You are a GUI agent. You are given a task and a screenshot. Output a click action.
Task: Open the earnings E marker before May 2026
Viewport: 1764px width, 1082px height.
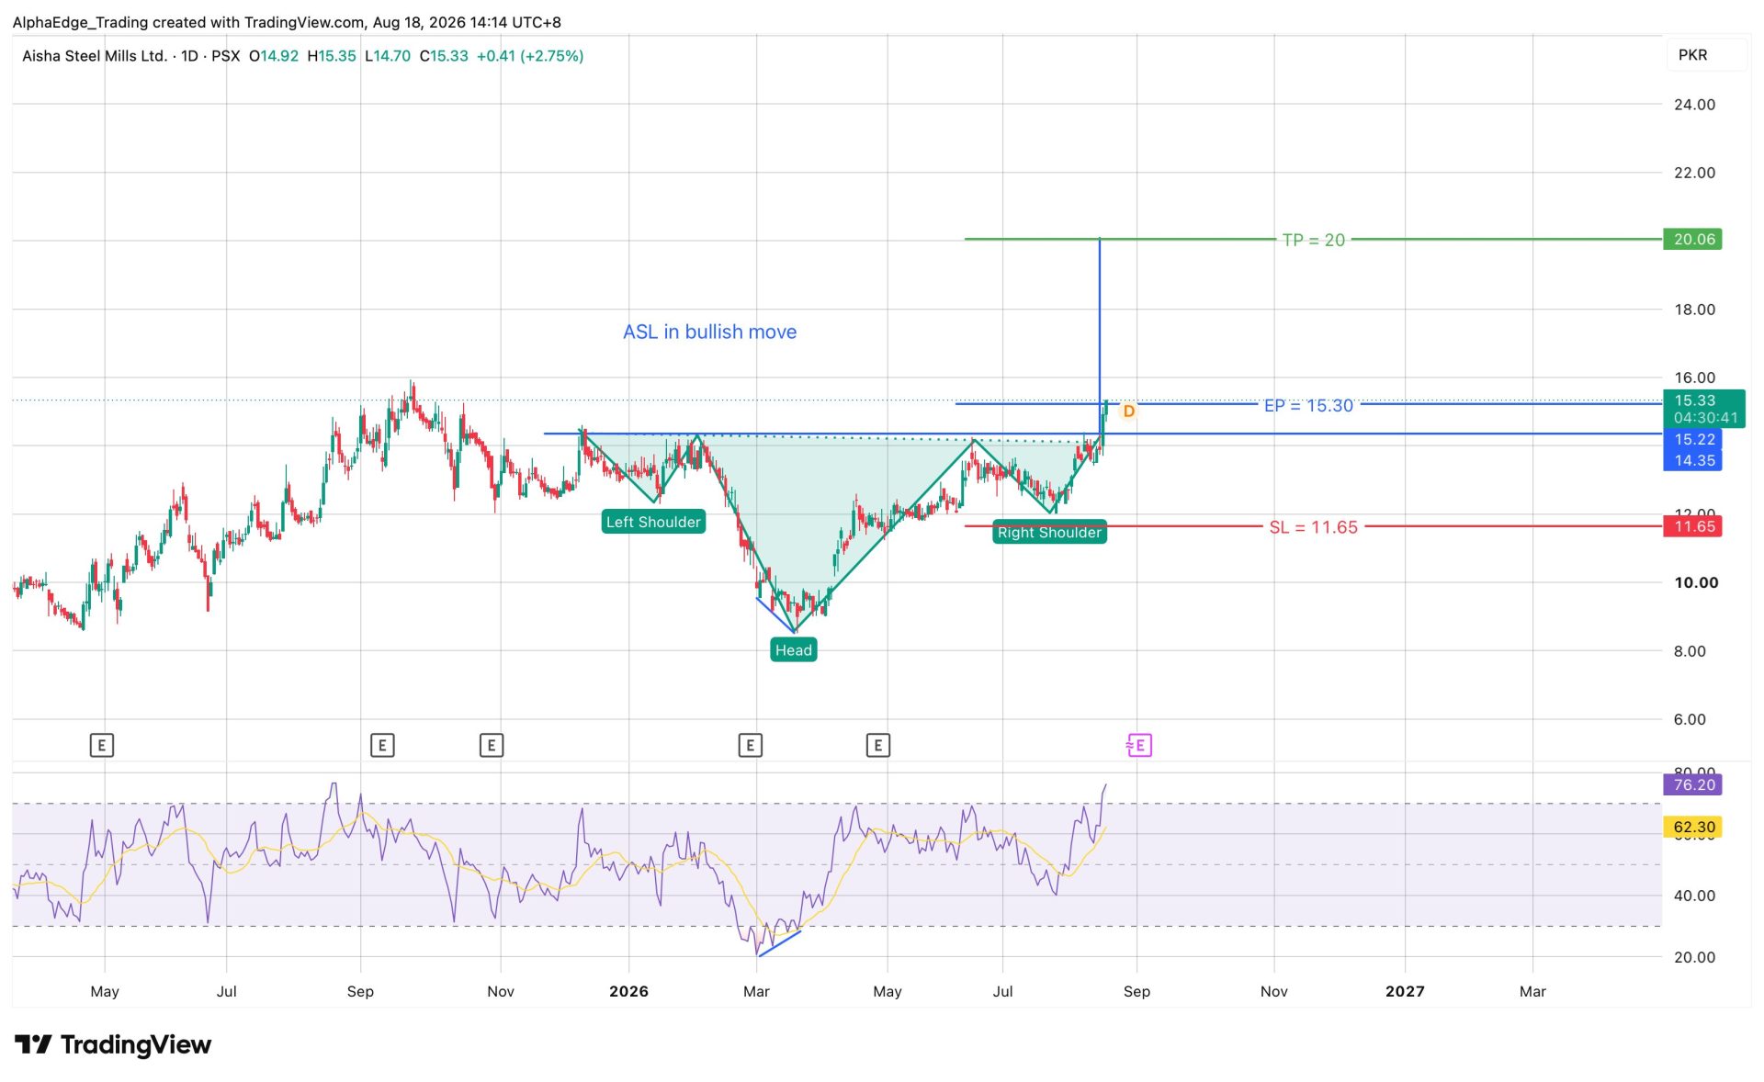(x=878, y=745)
